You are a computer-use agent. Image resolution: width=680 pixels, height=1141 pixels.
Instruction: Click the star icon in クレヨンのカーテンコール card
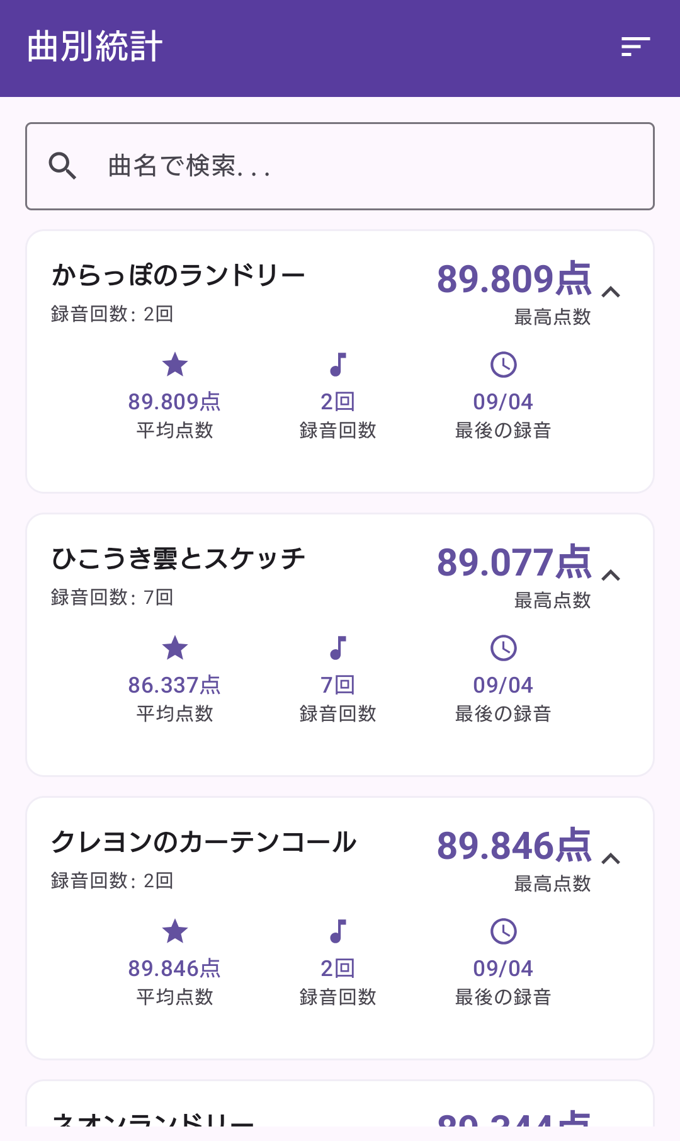pyautogui.click(x=175, y=931)
